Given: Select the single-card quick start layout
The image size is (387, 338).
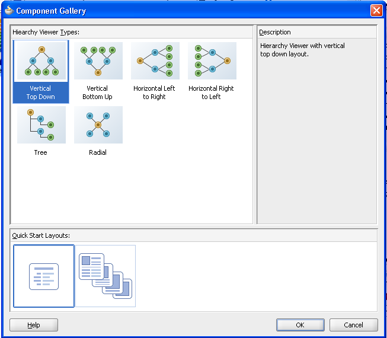Looking at the screenshot, I should click(x=44, y=276).
